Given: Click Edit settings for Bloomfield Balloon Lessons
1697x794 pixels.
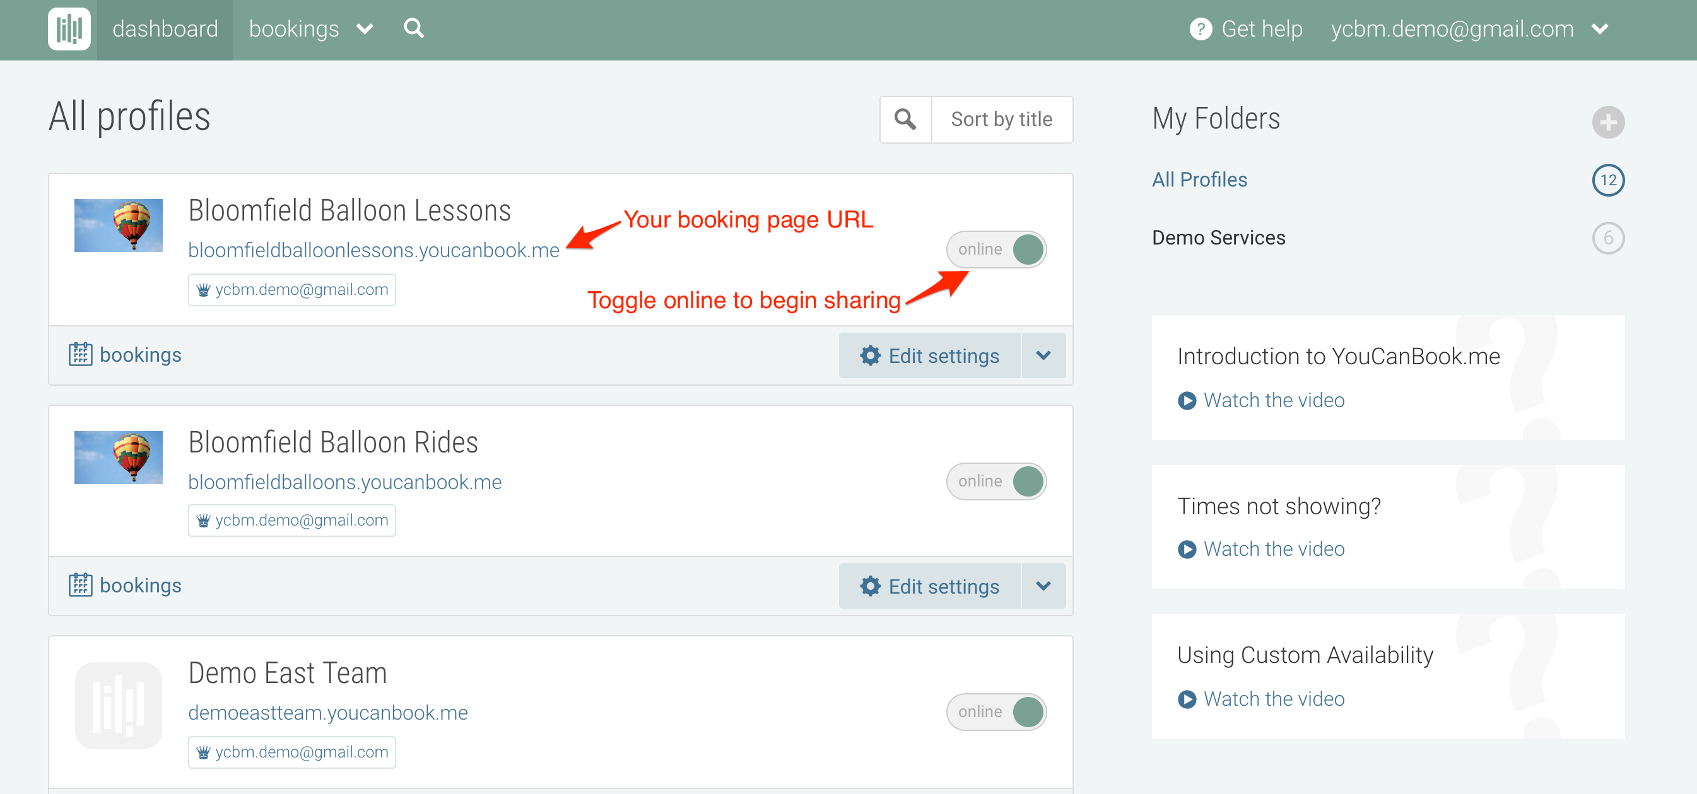Looking at the screenshot, I should click(x=929, y=356).
